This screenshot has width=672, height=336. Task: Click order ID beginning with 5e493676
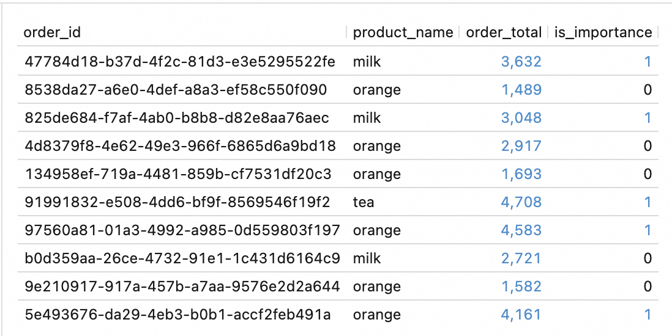click(x=177, y=315)
